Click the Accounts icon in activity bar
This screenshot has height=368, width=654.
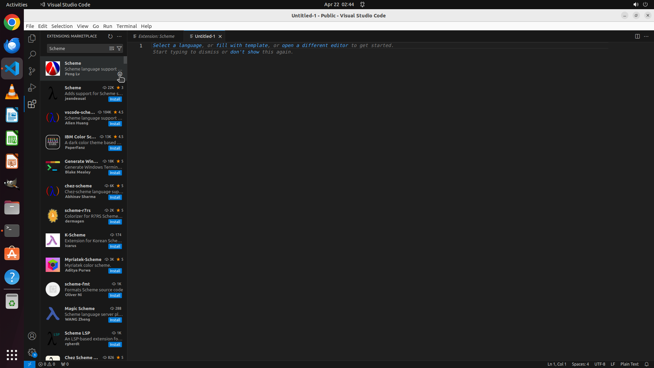click(x=32, y=336)
